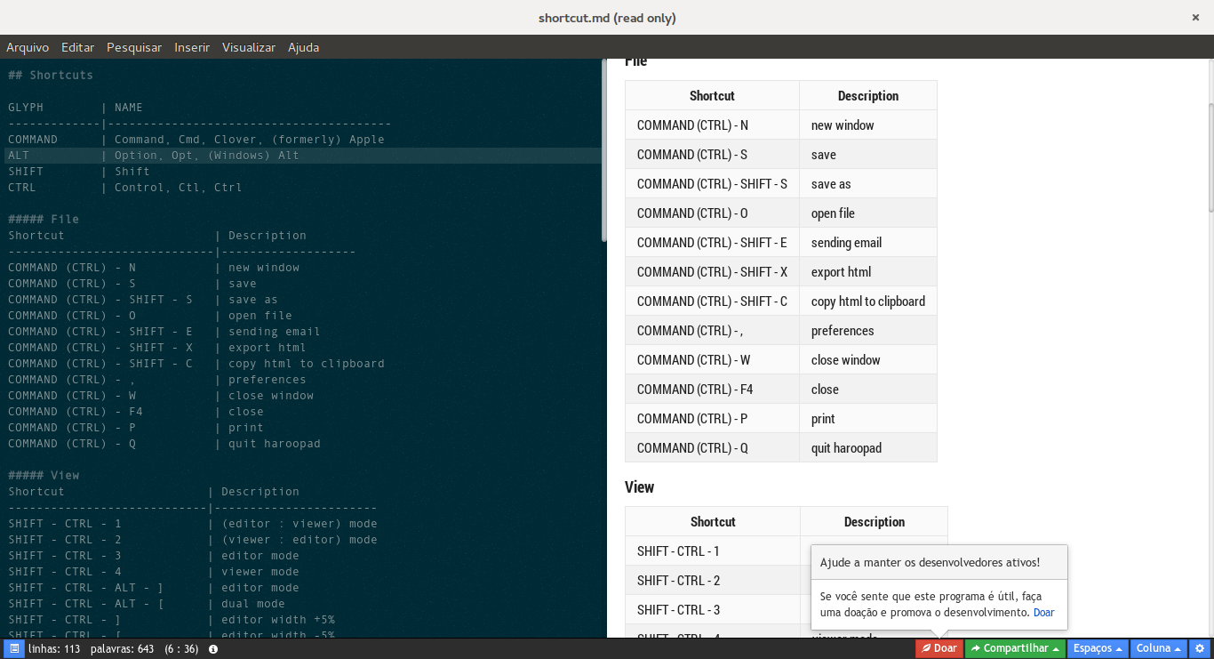Follow the Doar link in donation popup
The image size is (1214, 659).
point(1043,613)
